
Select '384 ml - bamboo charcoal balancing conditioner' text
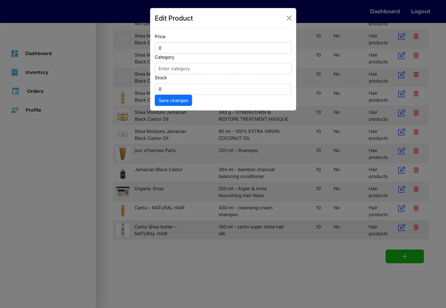coord(247,173)
